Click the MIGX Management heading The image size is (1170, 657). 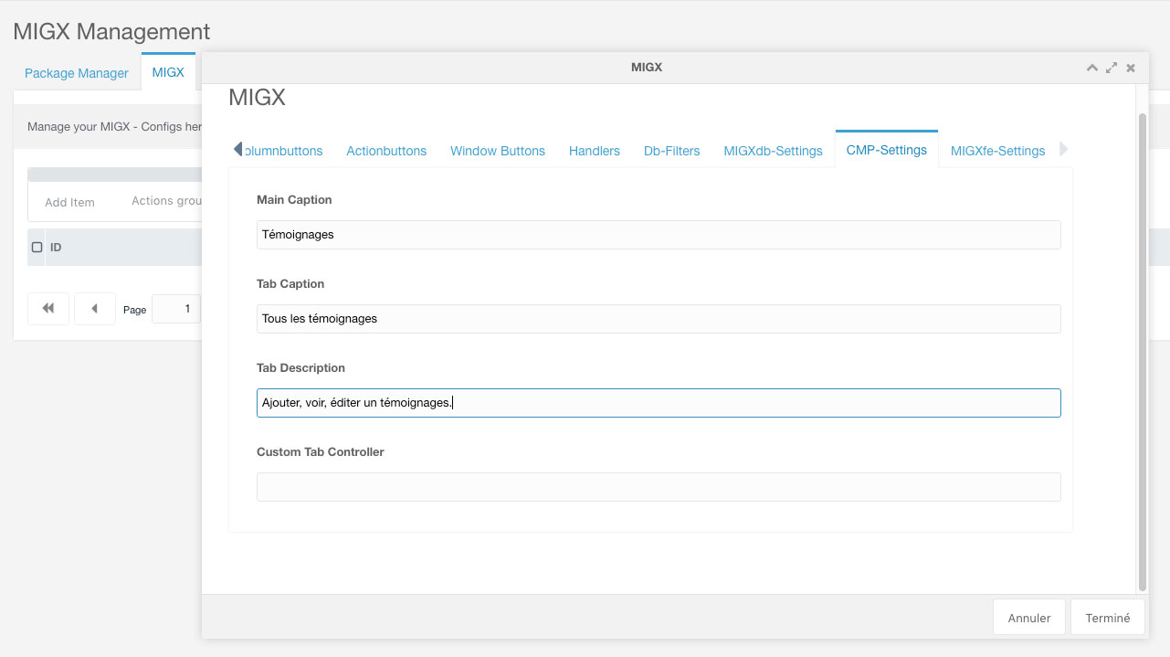coord(111,32)
